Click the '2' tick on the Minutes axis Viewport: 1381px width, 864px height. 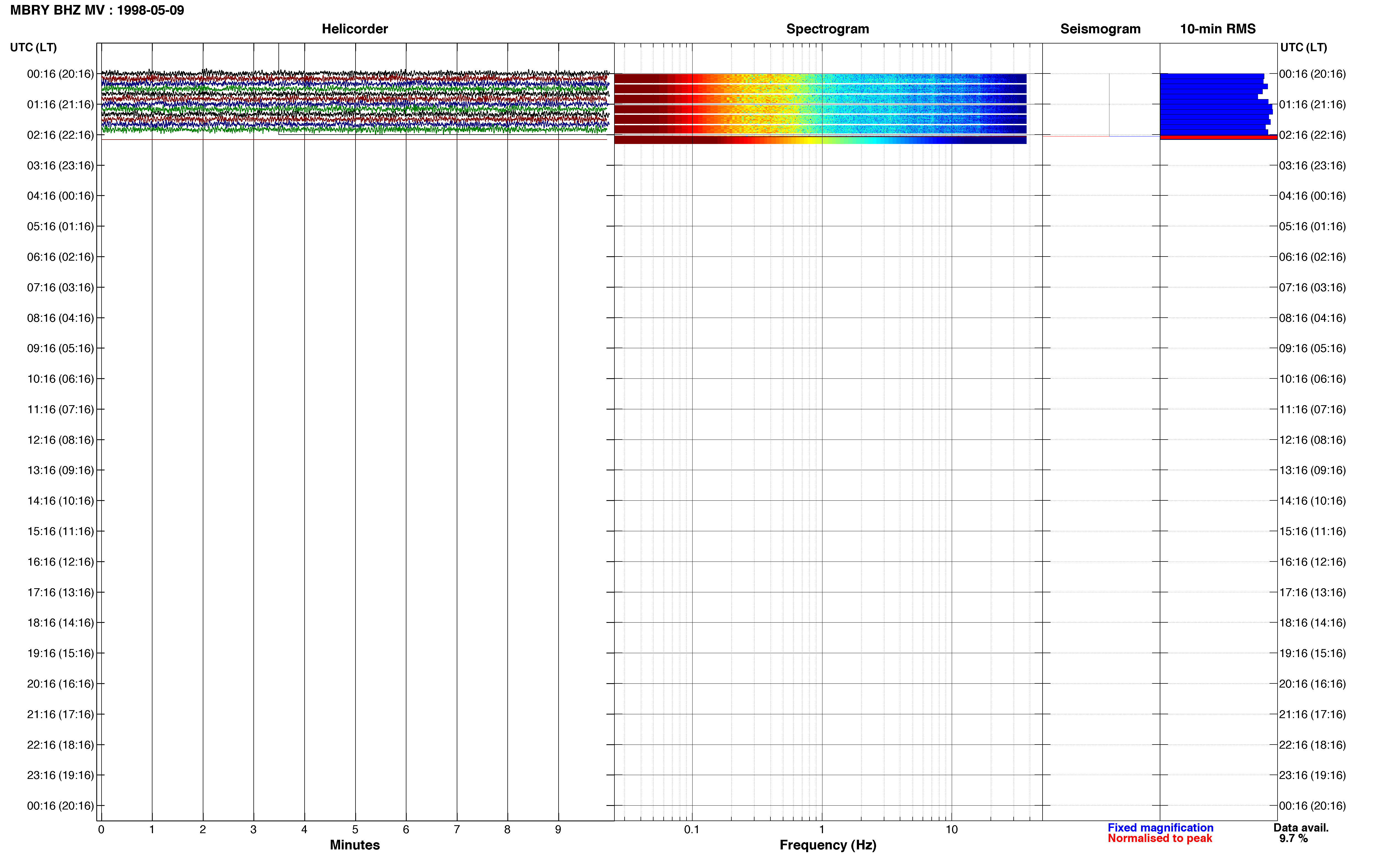coord(203,829)
